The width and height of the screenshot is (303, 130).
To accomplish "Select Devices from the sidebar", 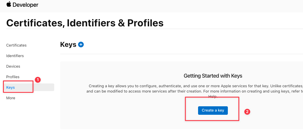I will [13, 66].
